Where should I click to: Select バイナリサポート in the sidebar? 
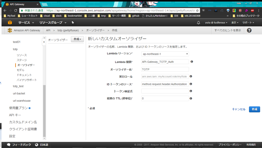pos(27,80)
